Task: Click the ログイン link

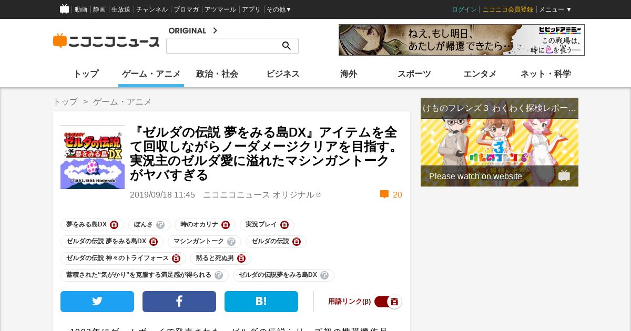Action: [464, 9]
